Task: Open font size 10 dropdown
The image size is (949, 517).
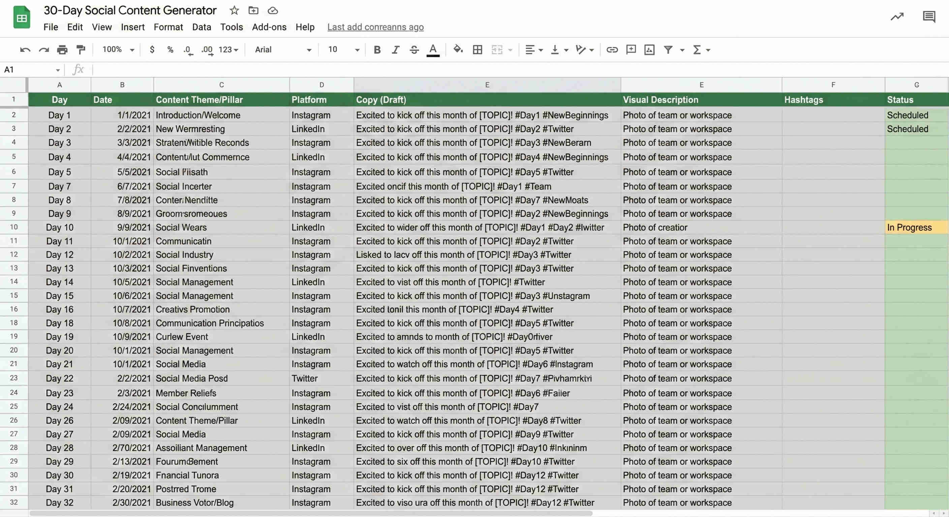Action: point(343,50)
